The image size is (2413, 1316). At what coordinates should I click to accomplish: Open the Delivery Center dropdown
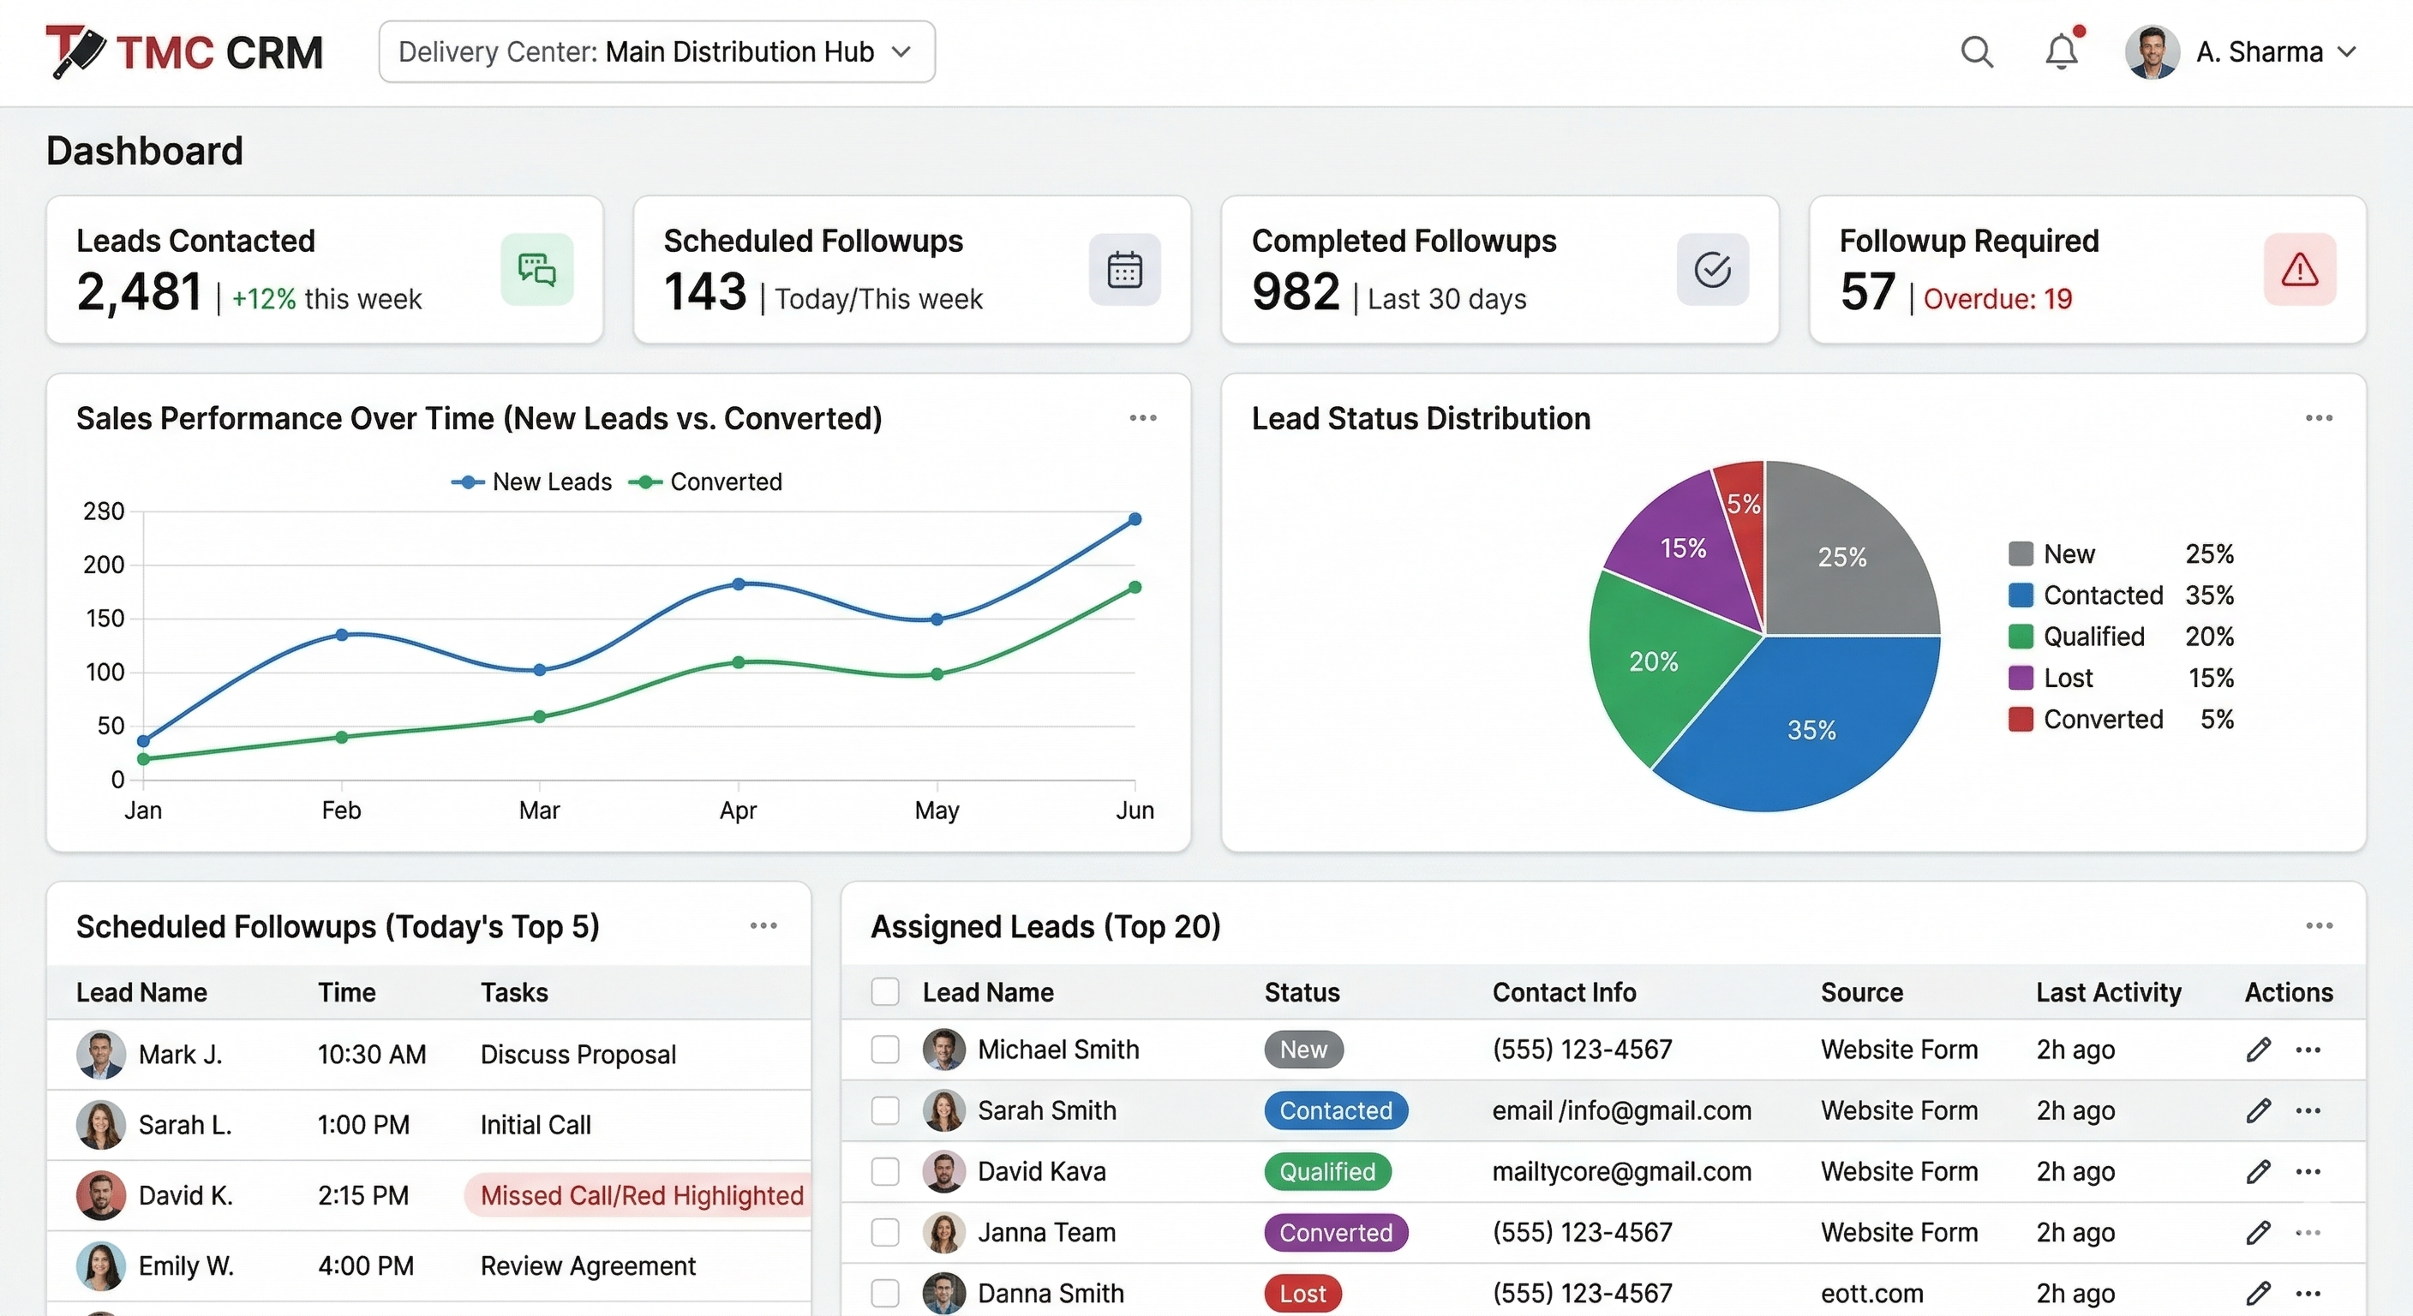coord(656,51)
